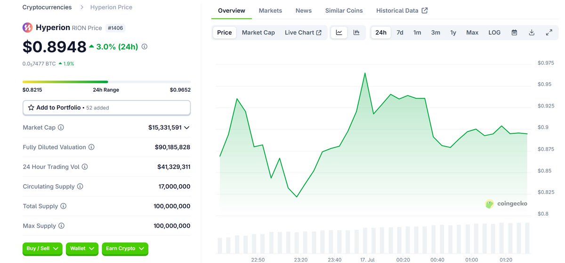The width and height of the screenshot is (565, 263).
Task: Open the calendar date range picker
Action: [x=514, y=32]
